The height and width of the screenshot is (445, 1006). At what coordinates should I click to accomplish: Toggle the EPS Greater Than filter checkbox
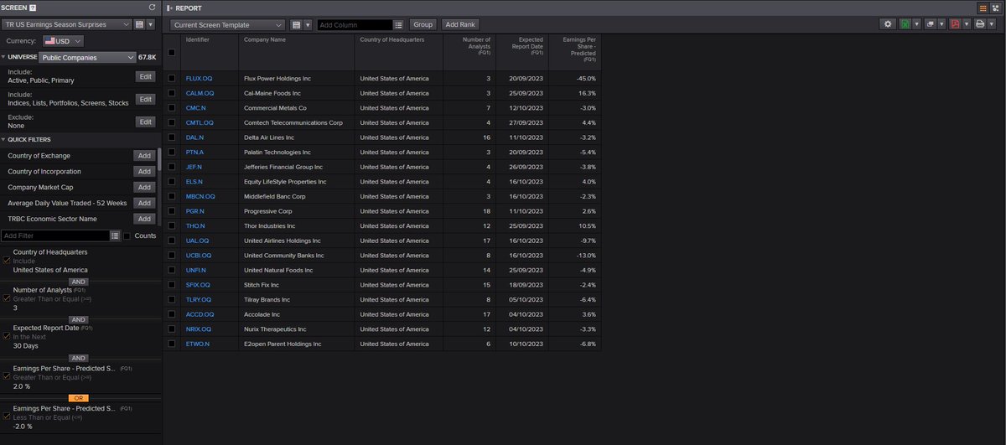coord(7,376)
